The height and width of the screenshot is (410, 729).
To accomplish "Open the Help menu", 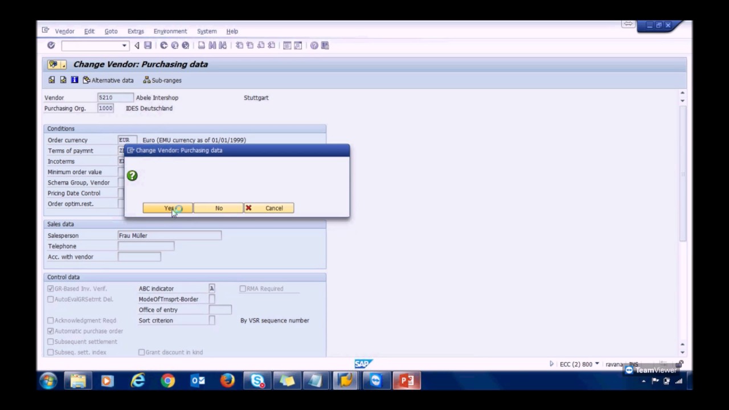I will click(232, 31).
